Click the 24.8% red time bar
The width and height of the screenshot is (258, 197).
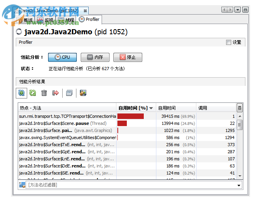122,123
